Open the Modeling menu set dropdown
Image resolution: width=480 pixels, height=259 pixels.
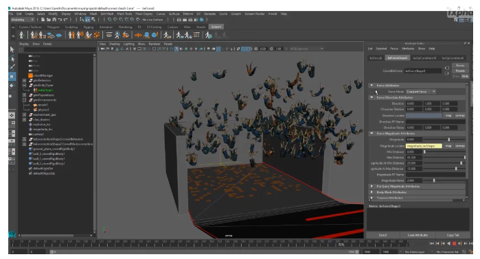[23, 20]
